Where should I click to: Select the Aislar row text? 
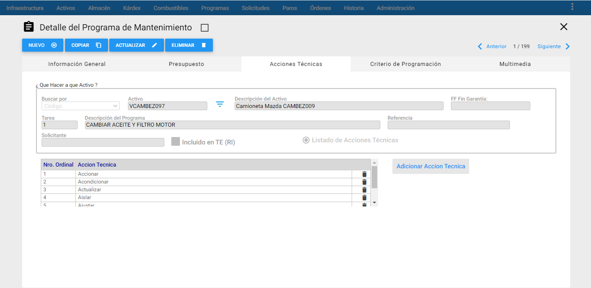tap(85, 197)
